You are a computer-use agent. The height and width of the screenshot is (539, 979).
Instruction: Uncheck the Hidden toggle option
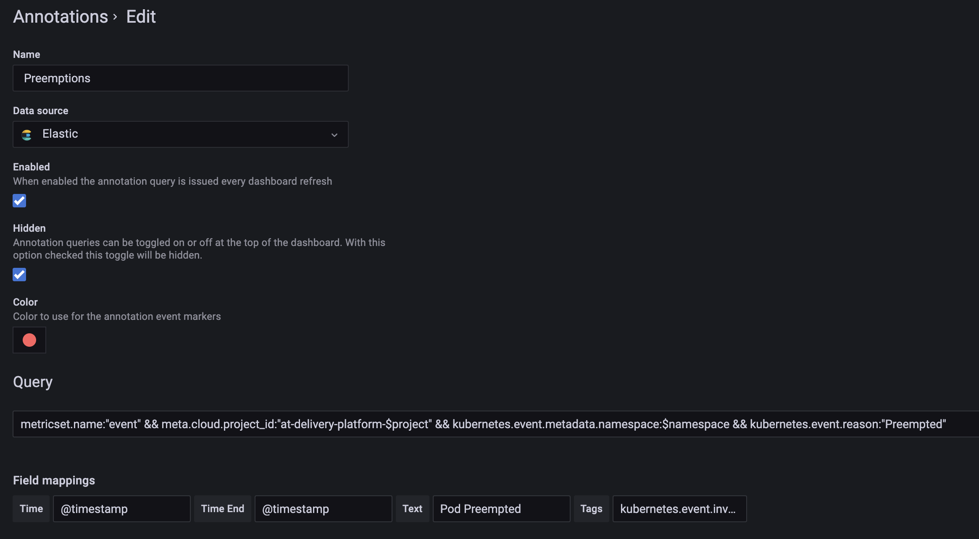19,274
